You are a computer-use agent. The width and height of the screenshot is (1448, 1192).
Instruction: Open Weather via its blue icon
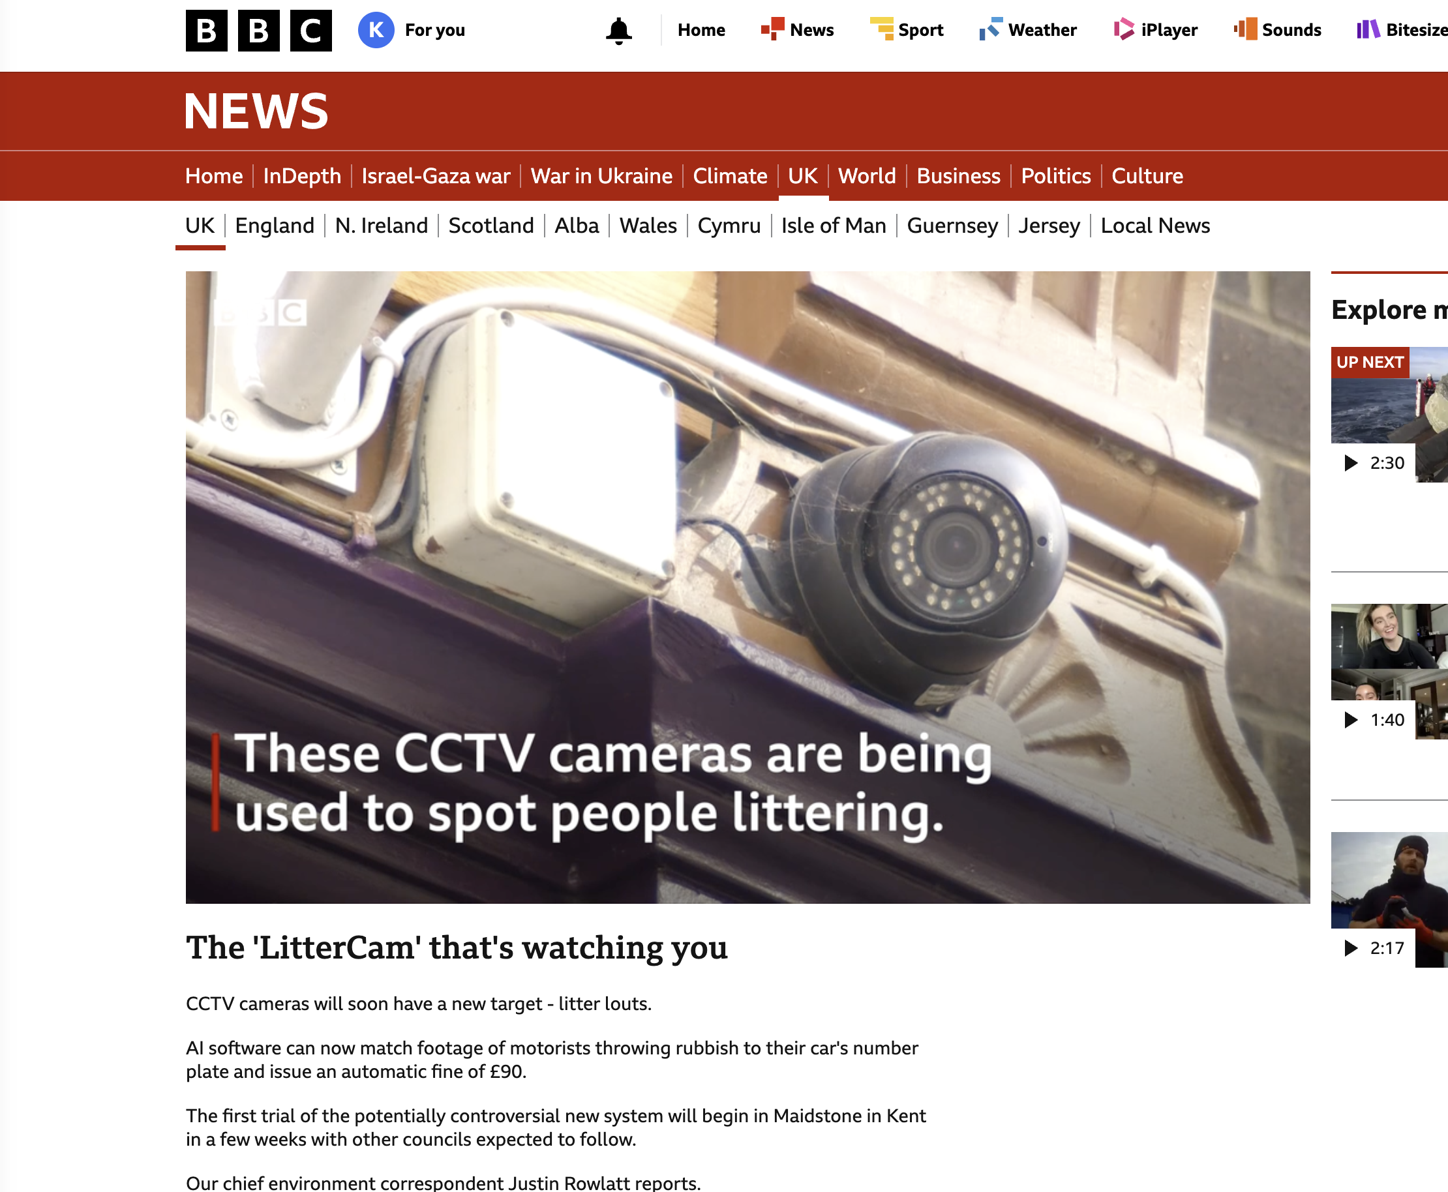[x=991, y=29]
